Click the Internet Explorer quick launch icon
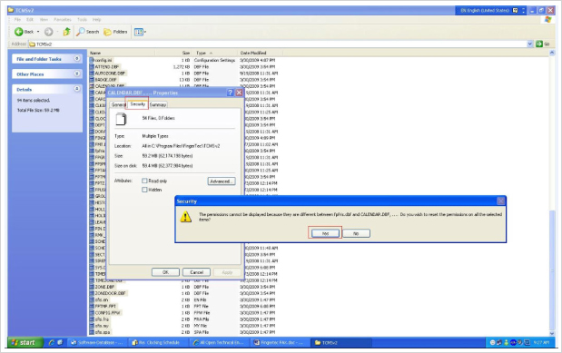This screenshot has width=562, height=353. coord(51,343)
